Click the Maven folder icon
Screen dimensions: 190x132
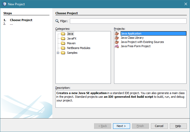click(63, 43)
